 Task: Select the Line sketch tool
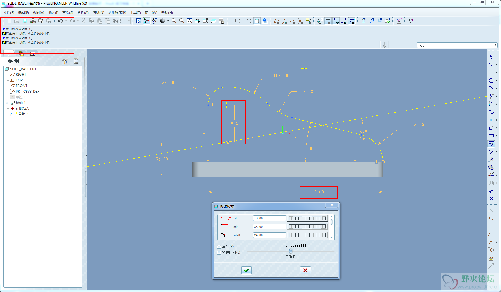(491, 65)
